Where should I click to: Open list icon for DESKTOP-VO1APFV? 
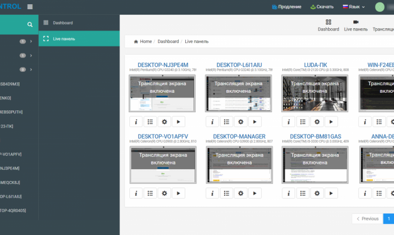click(150, 193)
